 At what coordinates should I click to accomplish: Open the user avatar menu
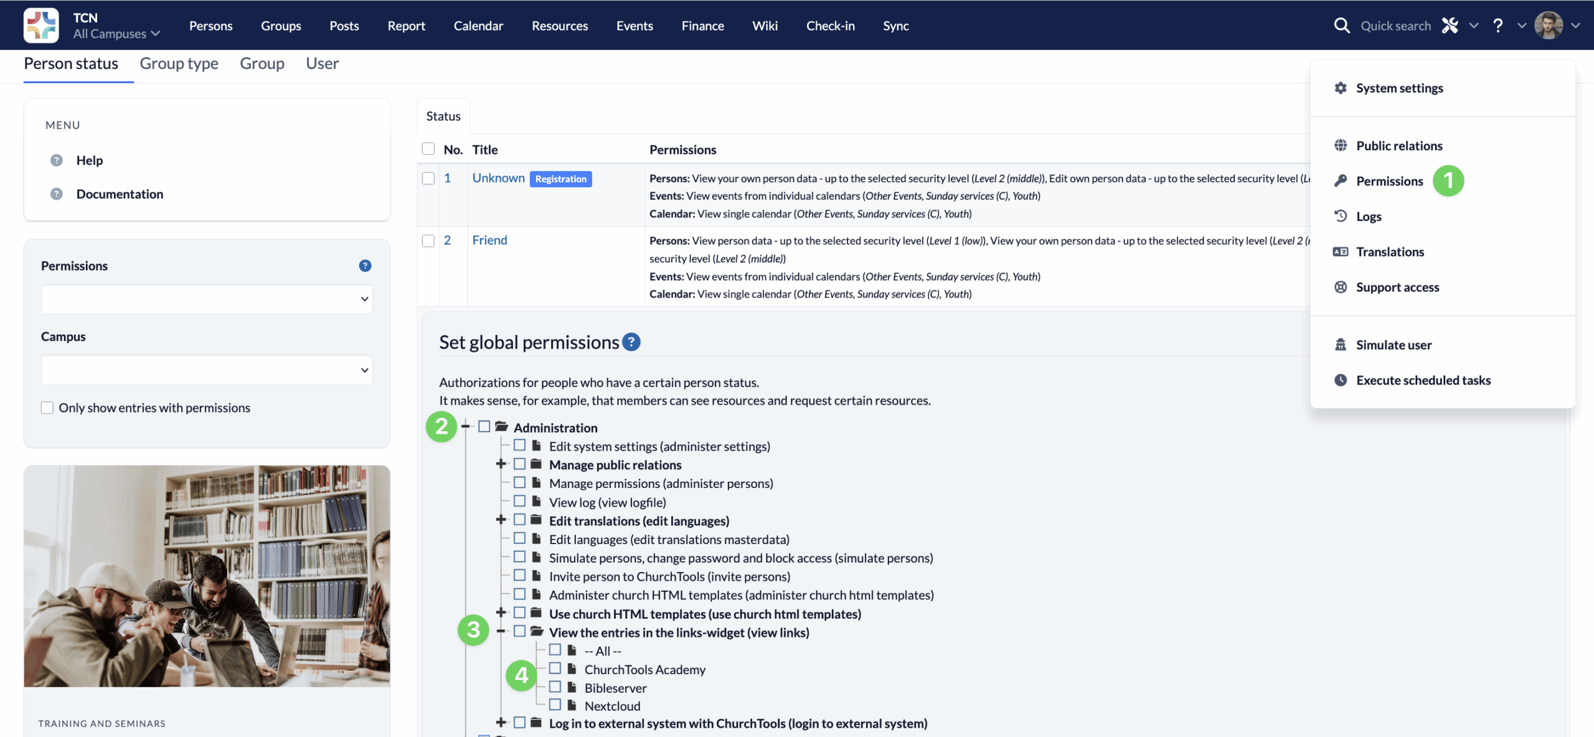pos(1549,26)
